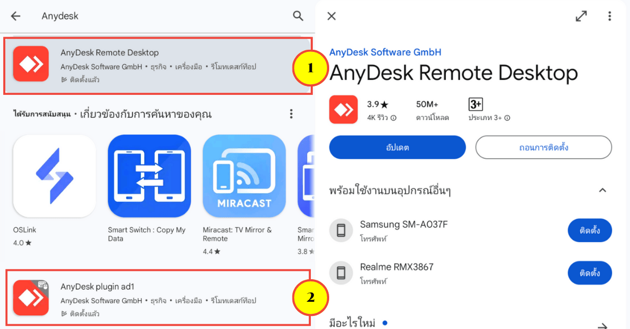Select the OSLink app icon
The height and width of the screenshot is (329, 630).
pyautogui.click(x=54, y=176)
